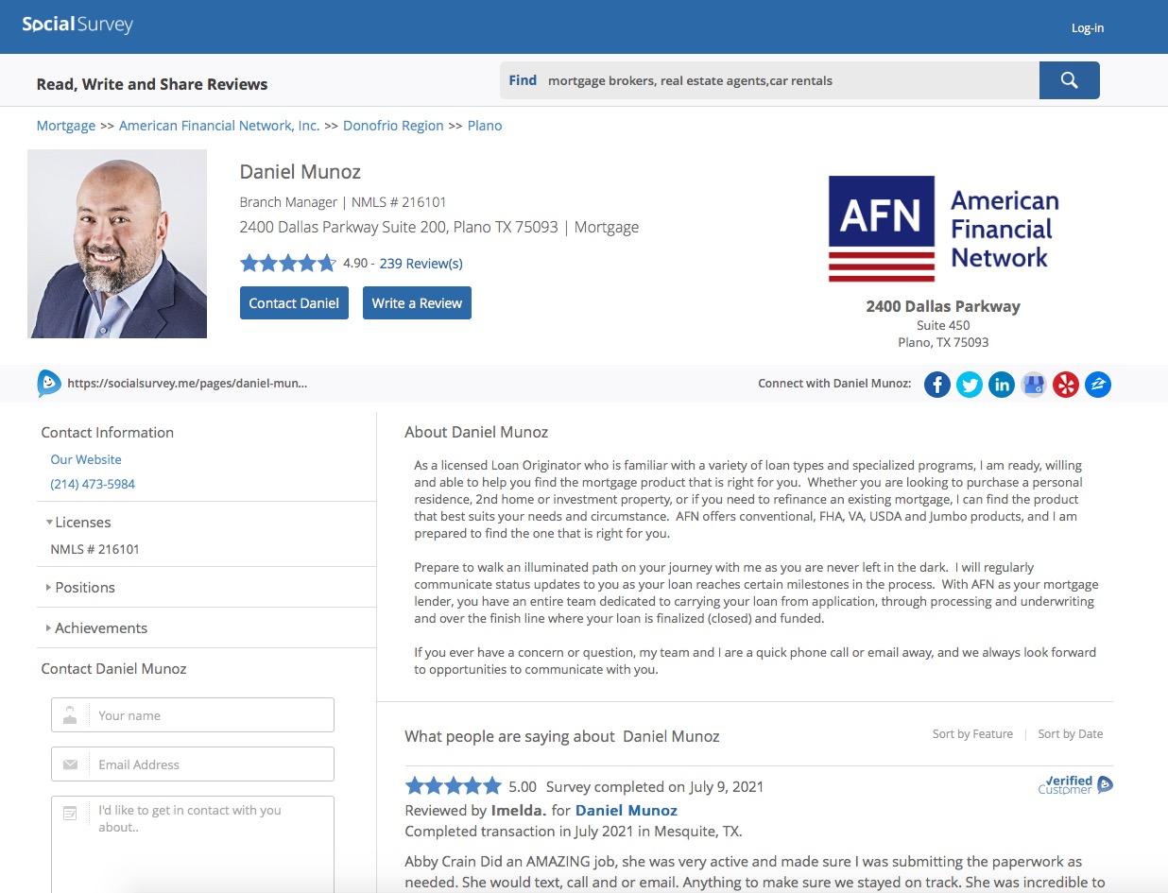Click Imelda's 5.00 review star rating
The image size is (1168, 893).
click(x=453, y=786)
